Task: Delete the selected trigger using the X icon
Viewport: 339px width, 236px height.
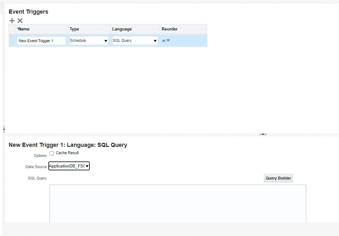Action: click(20, 20)
